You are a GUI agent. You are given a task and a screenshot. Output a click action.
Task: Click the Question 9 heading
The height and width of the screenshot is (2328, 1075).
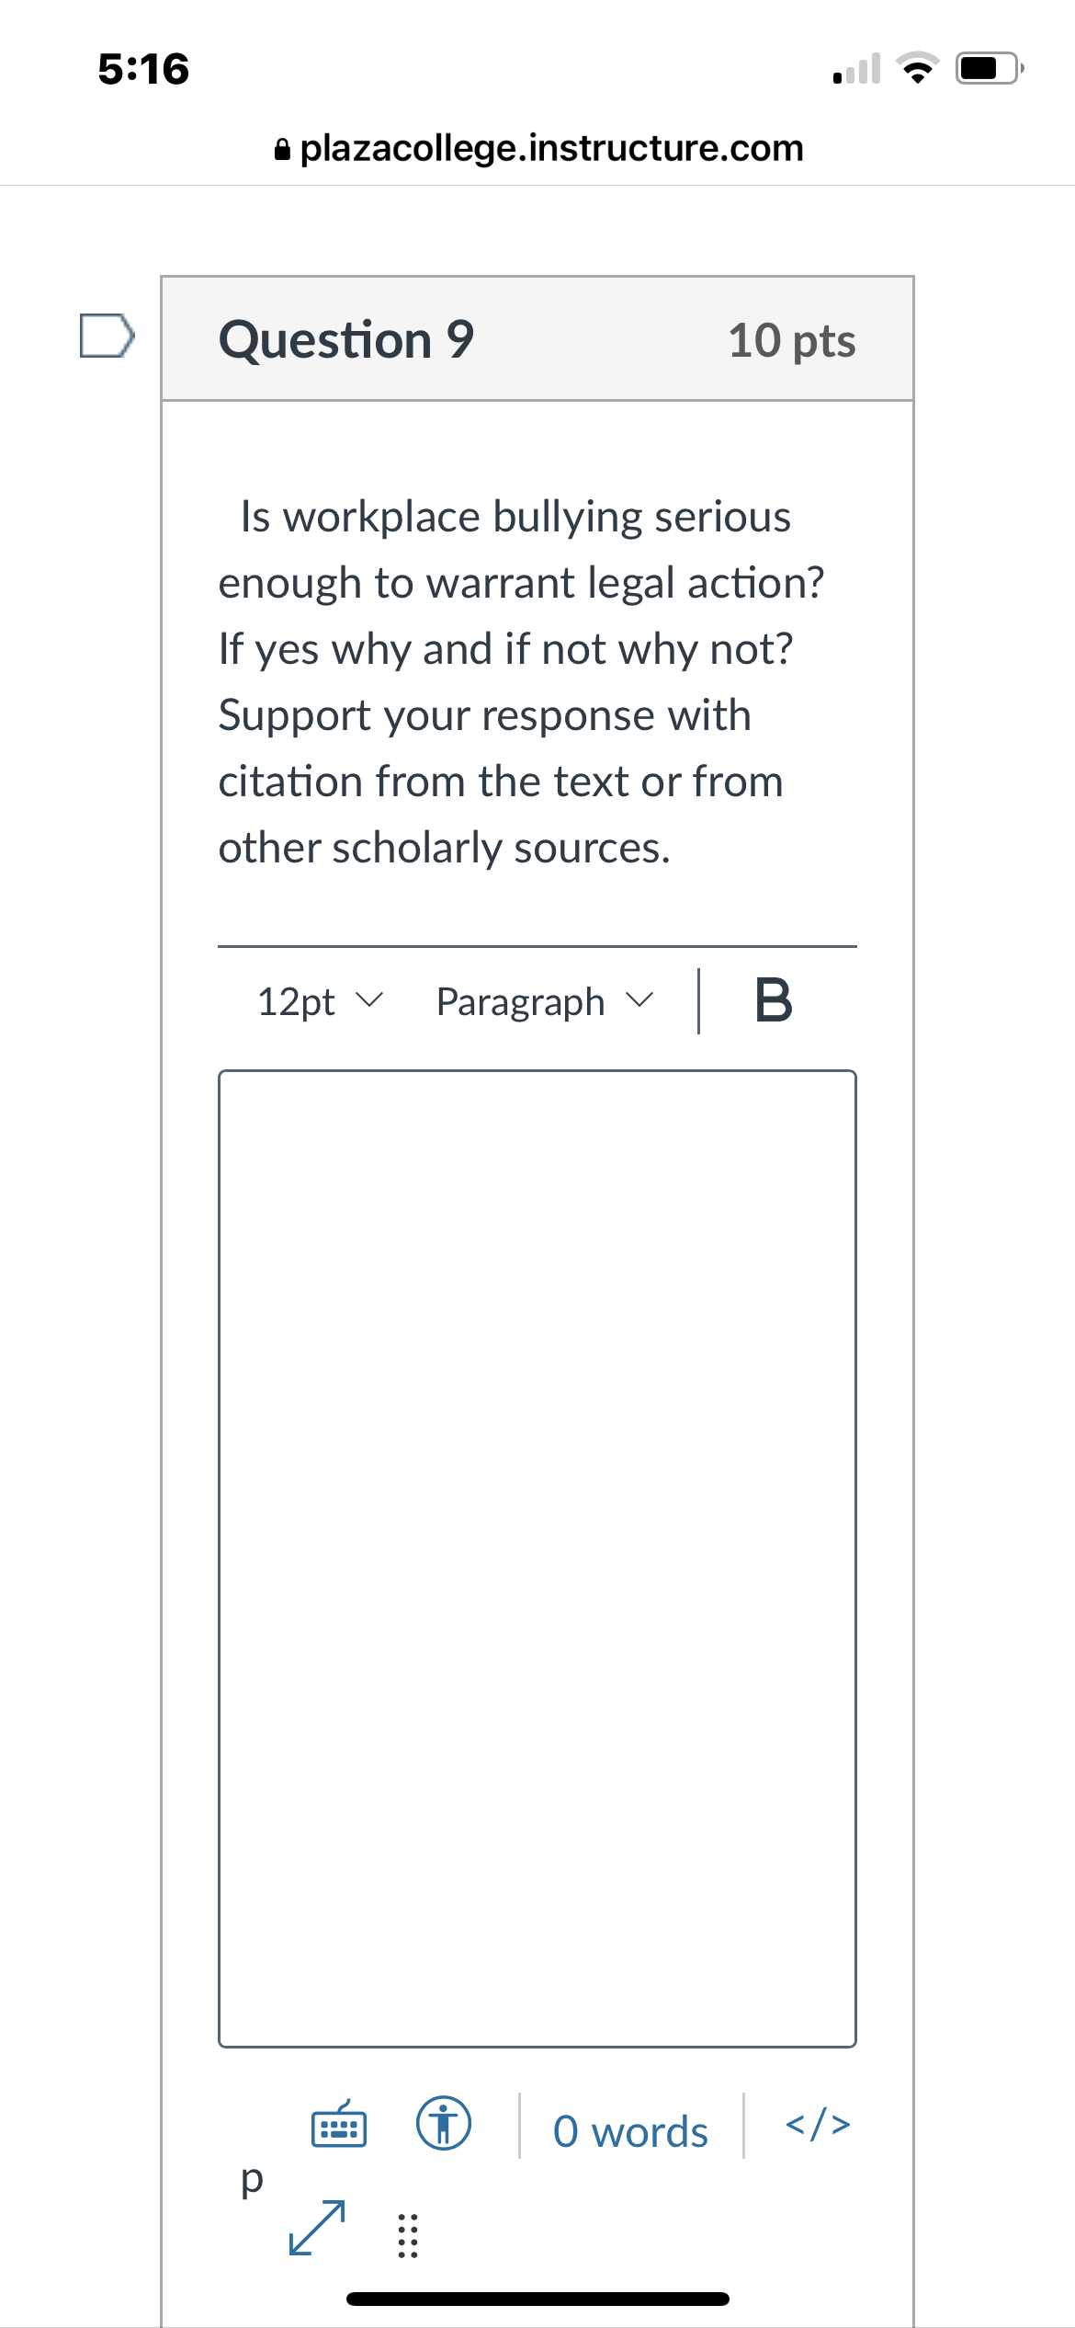click(346, 339)
